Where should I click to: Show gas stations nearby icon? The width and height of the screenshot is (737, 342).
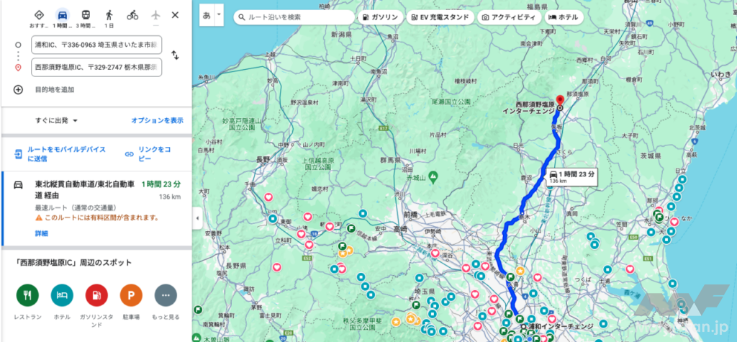click(96, 294)
